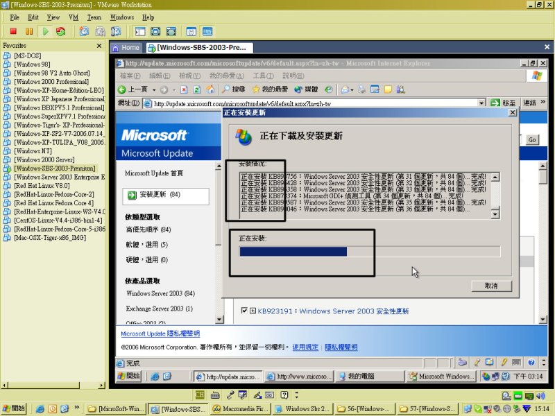Click the Internet Explorer quick launch icon in guest taskbar
This screenshot has width=555, height=416.
pyautogui.click(x=155, y=376)
